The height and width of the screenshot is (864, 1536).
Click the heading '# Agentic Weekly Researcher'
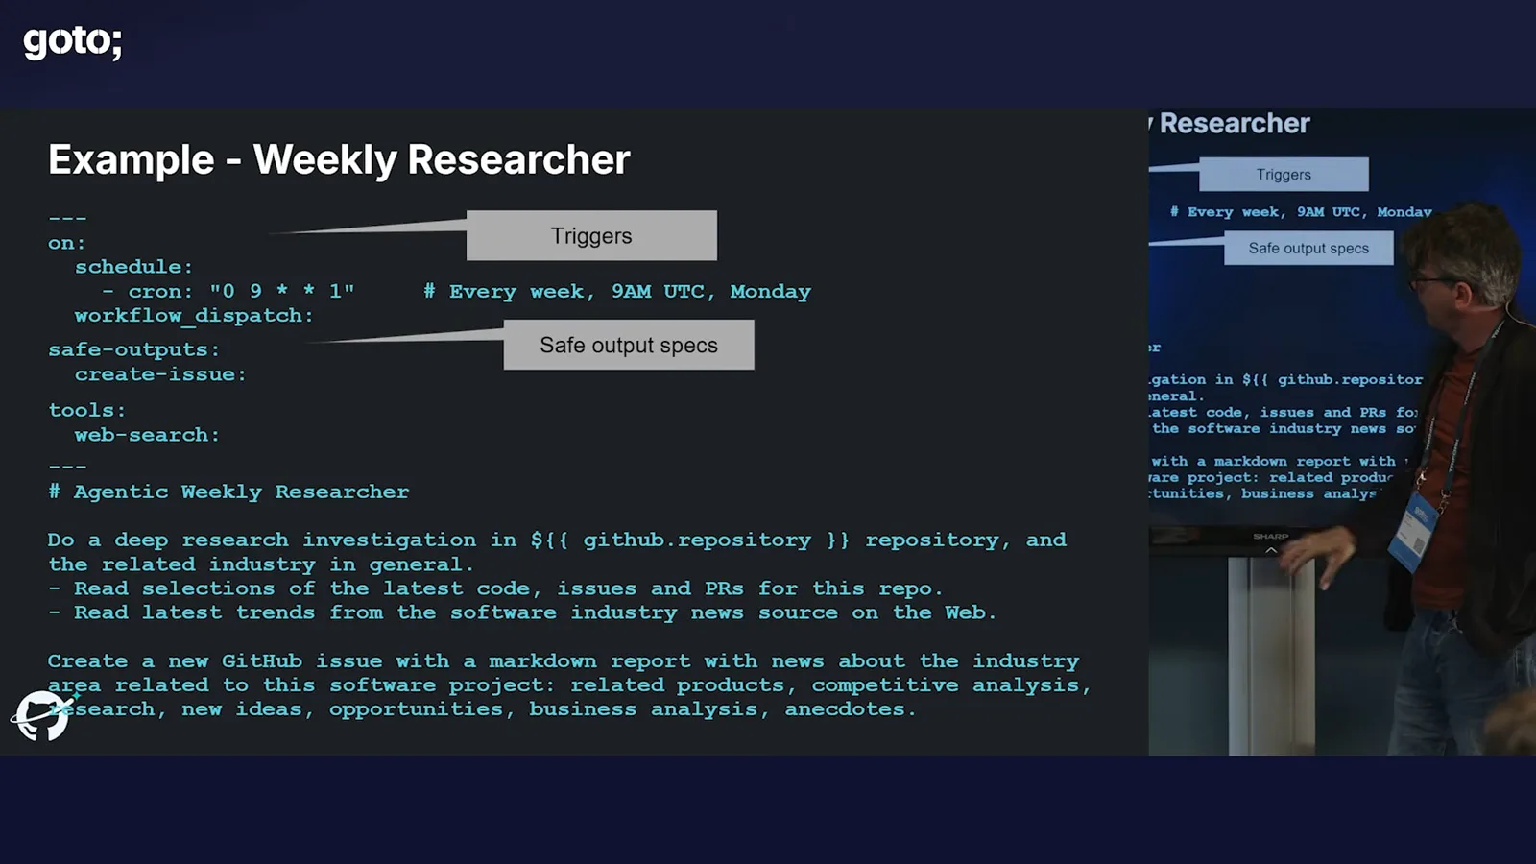tap(228, 492)
